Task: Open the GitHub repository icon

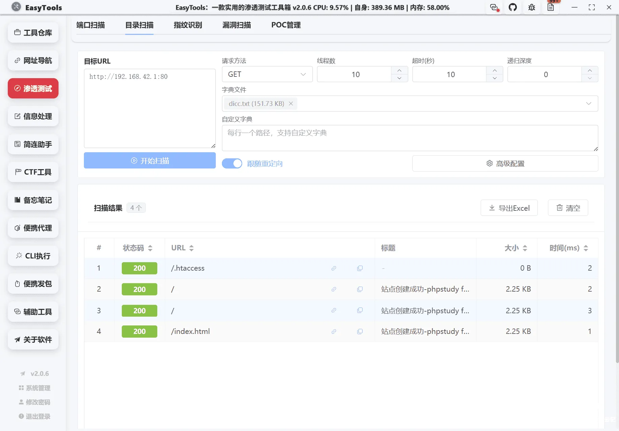Action: [513, 7]
